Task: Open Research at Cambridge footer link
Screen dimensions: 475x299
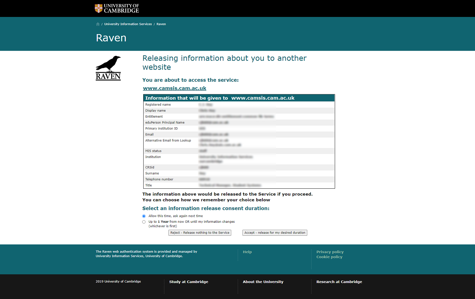Action: click(339, 282)
